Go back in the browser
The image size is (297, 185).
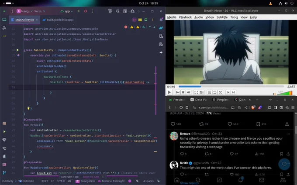click(x=170, y=108)
